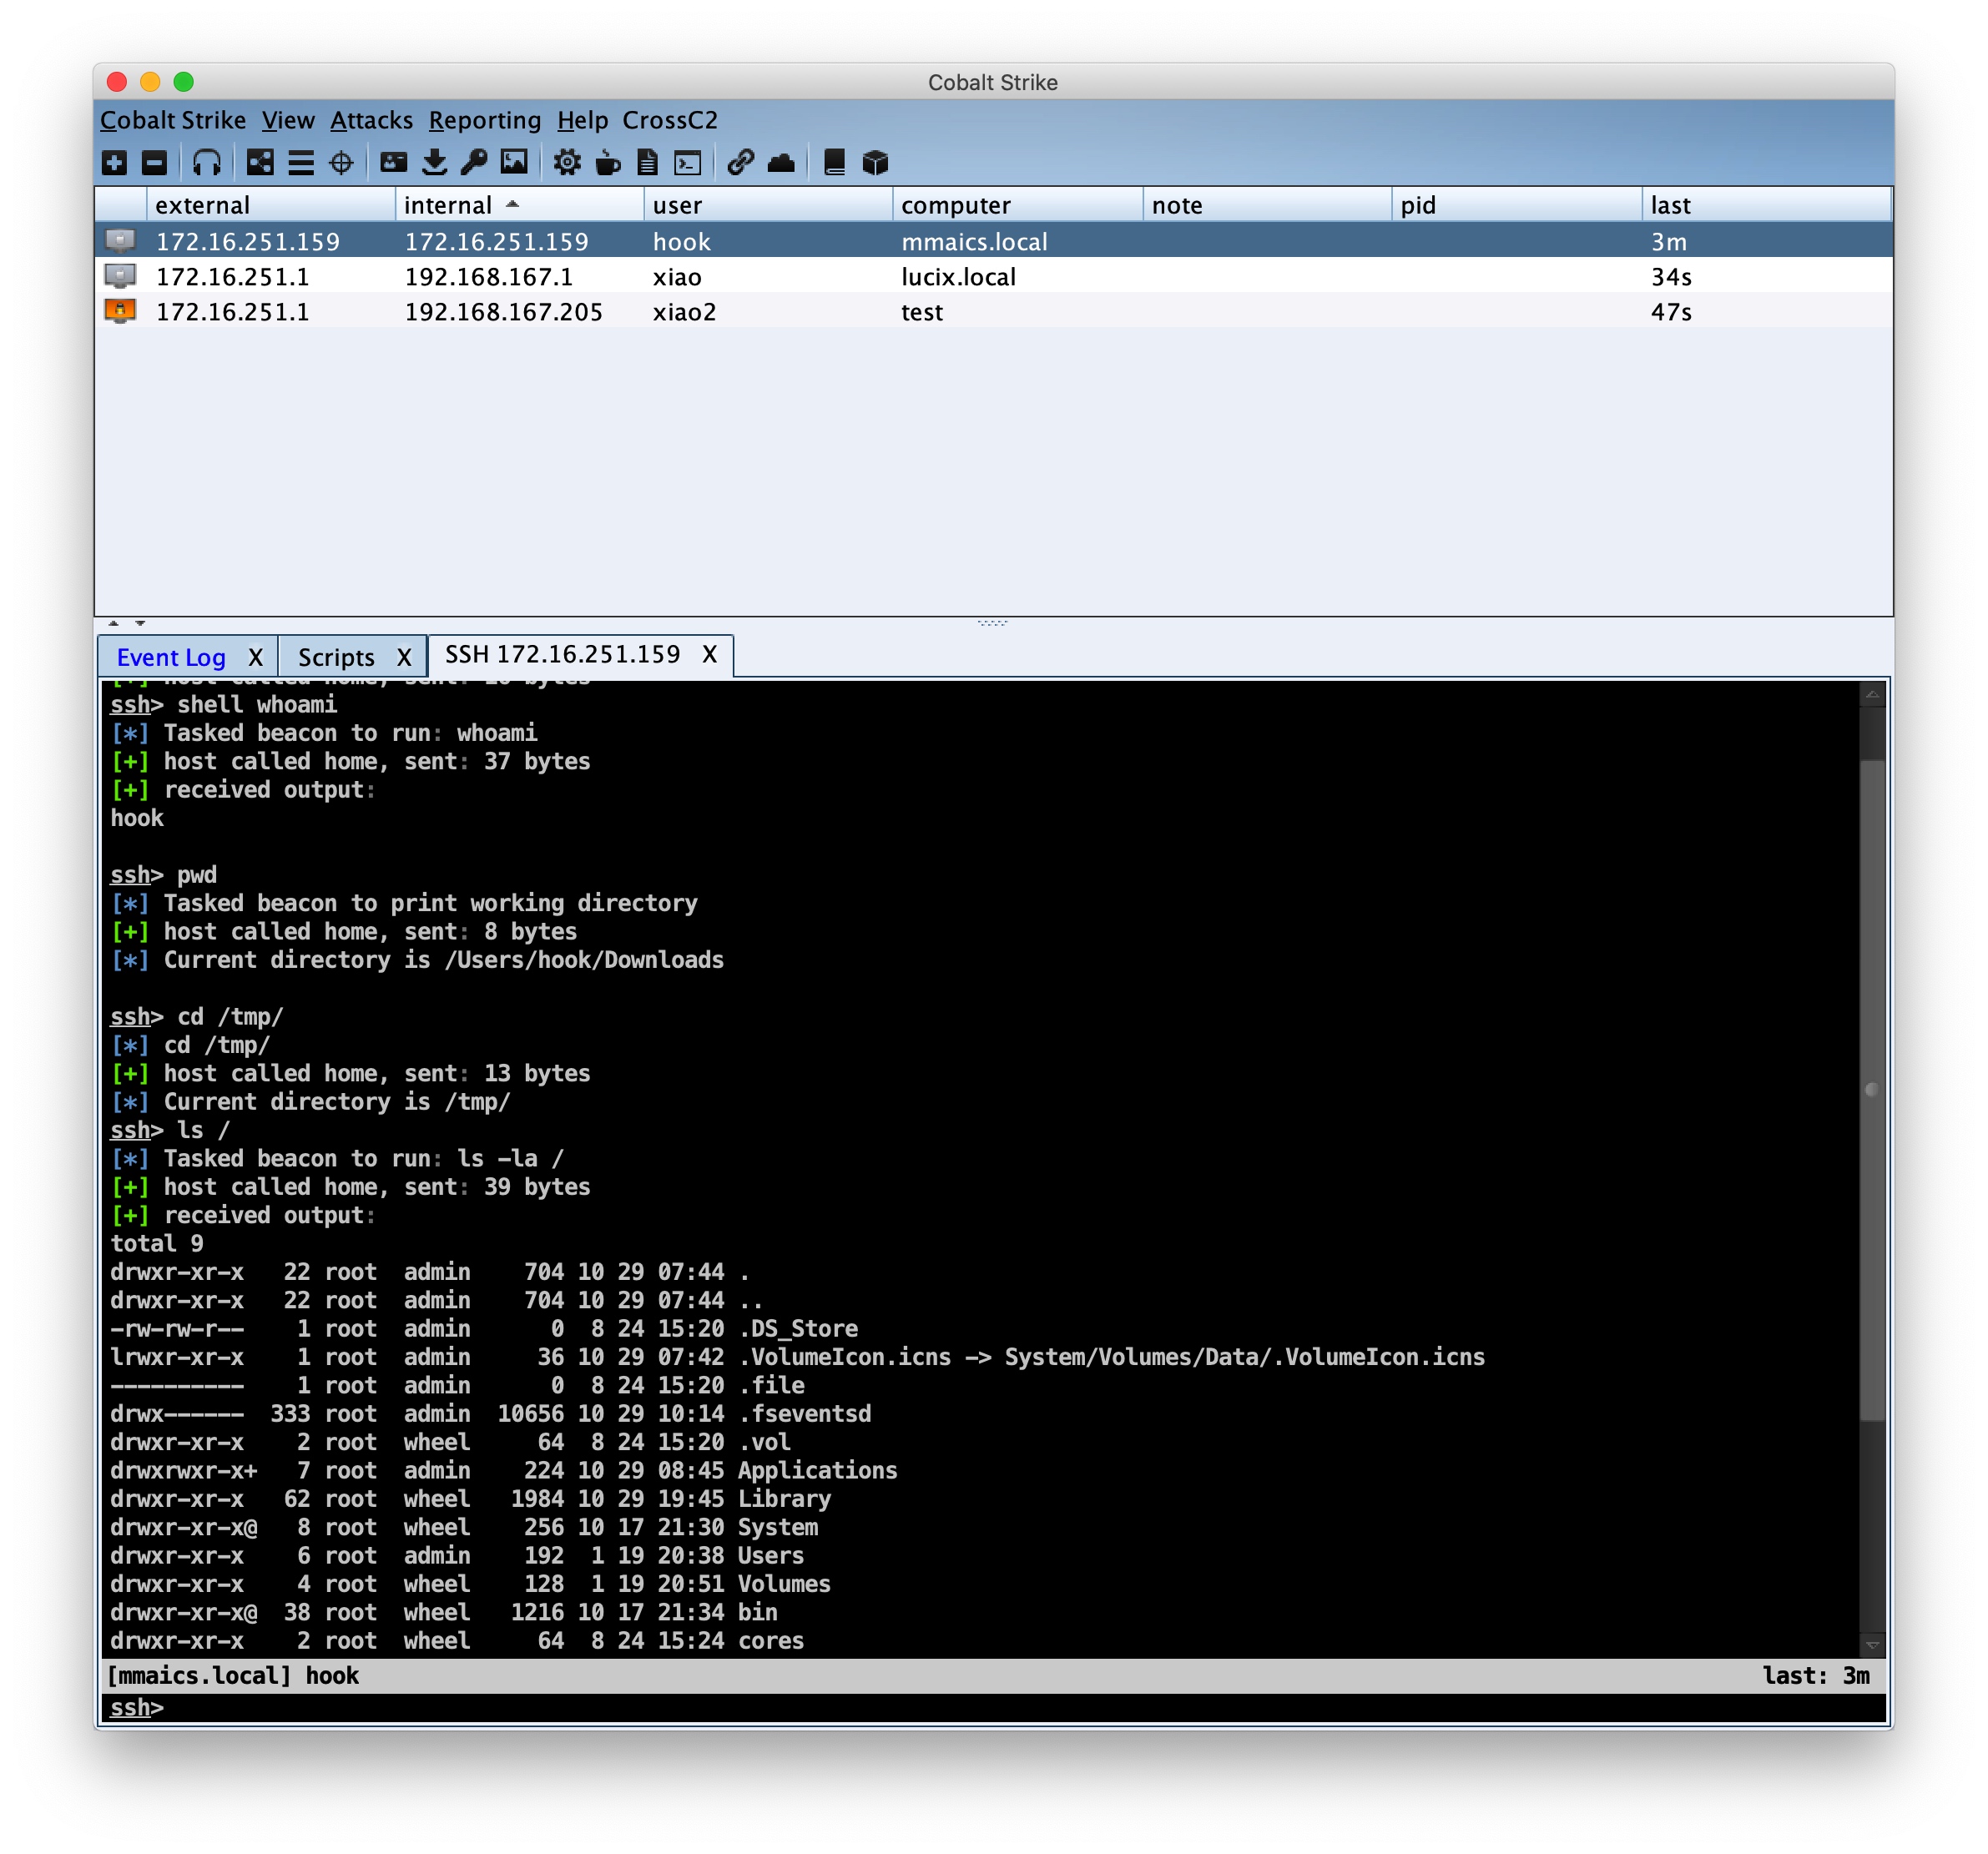Open the target crosshair view icon
Screen dimensions: 1988x1854
(341, 162)
